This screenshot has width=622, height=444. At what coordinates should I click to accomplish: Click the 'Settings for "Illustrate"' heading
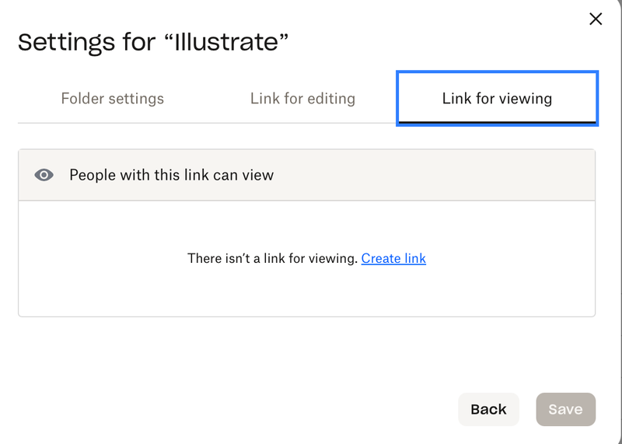click(153, 43)
